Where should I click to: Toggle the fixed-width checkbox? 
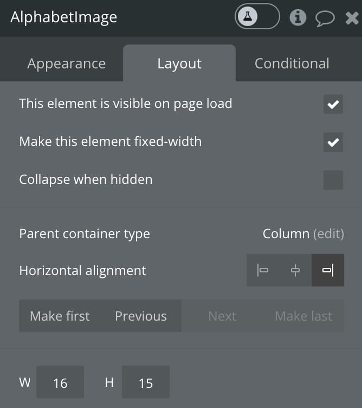point(333,142)
